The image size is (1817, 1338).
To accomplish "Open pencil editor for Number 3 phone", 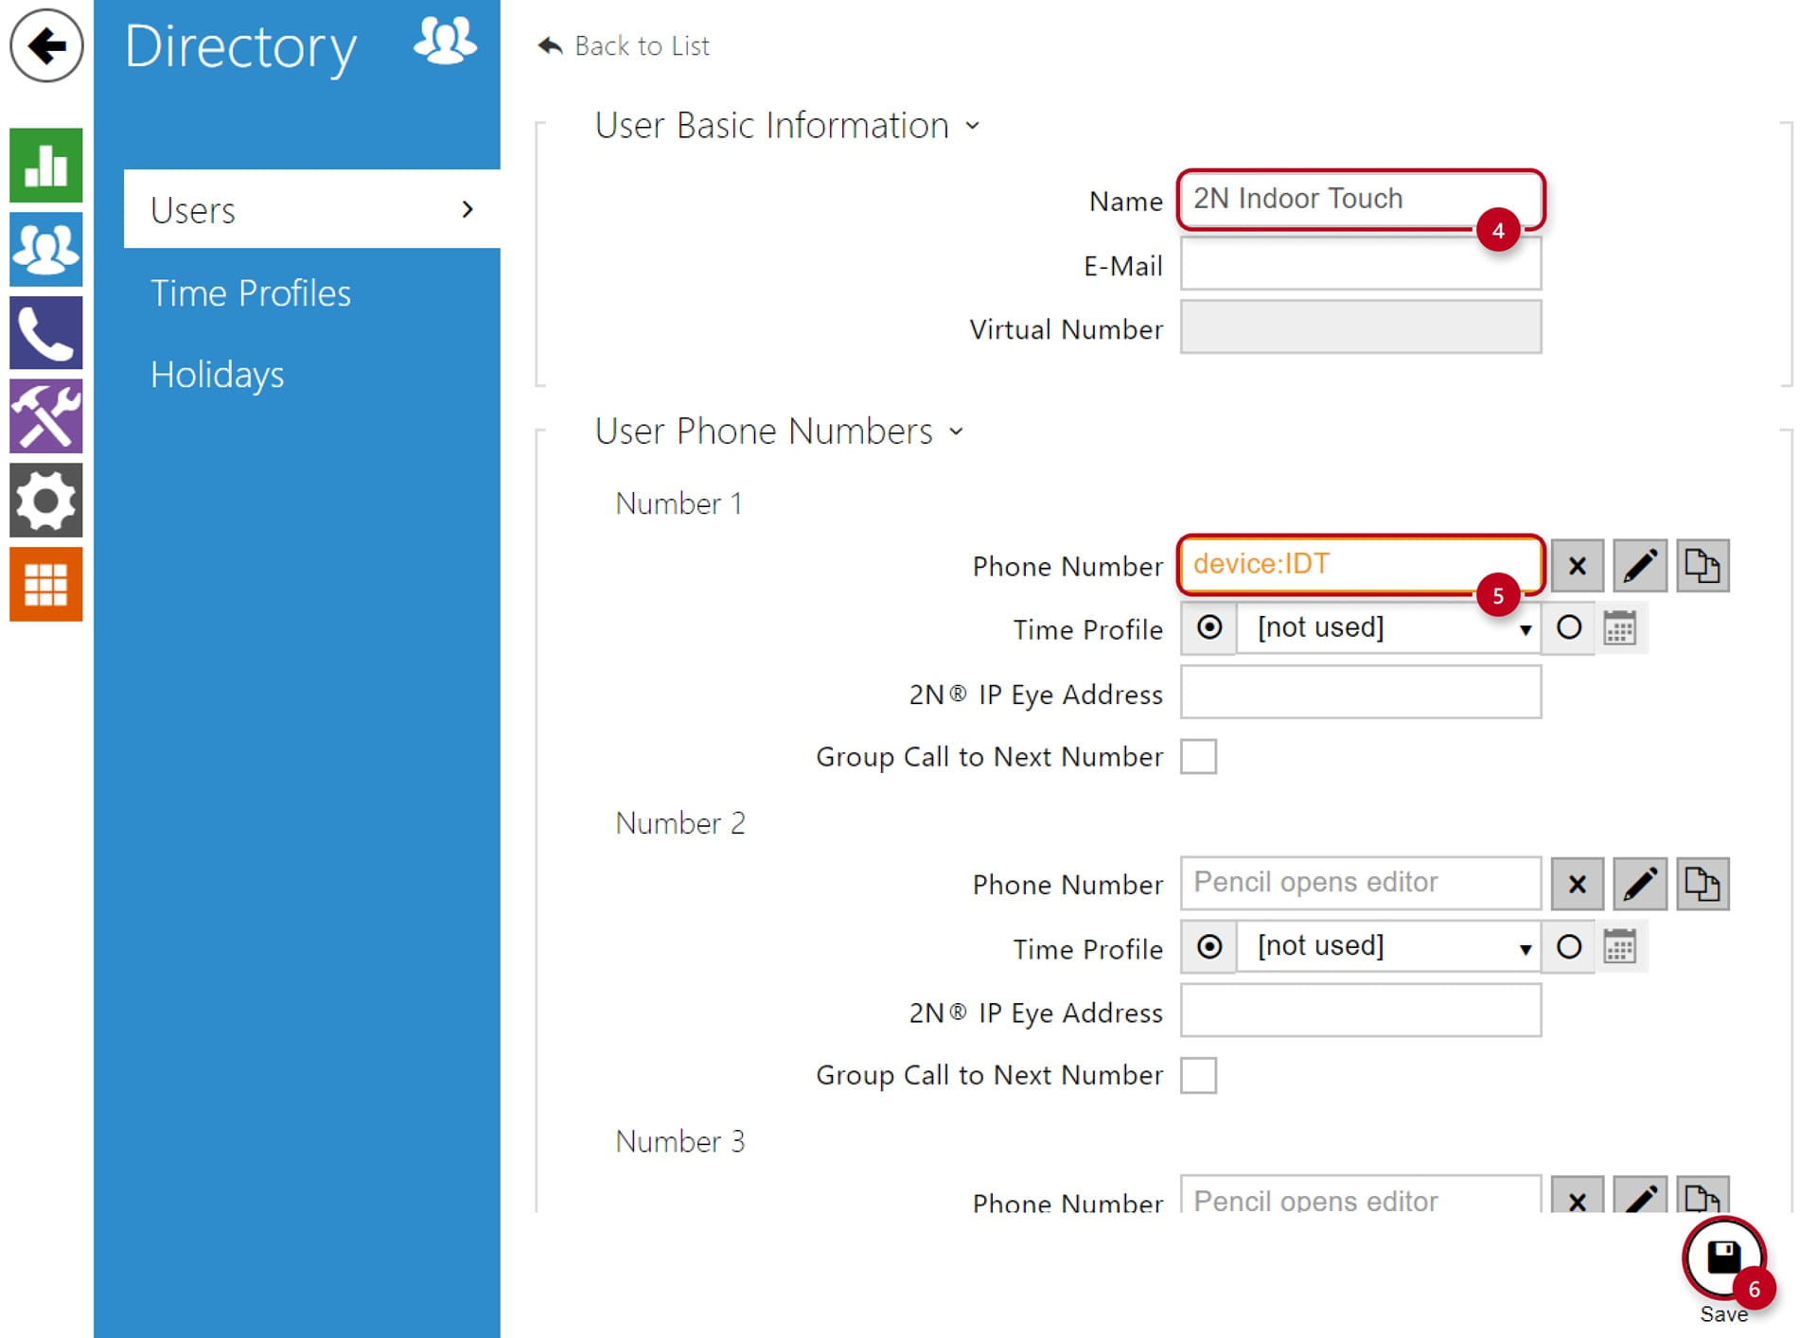I will click(x=1640, y=1195).
